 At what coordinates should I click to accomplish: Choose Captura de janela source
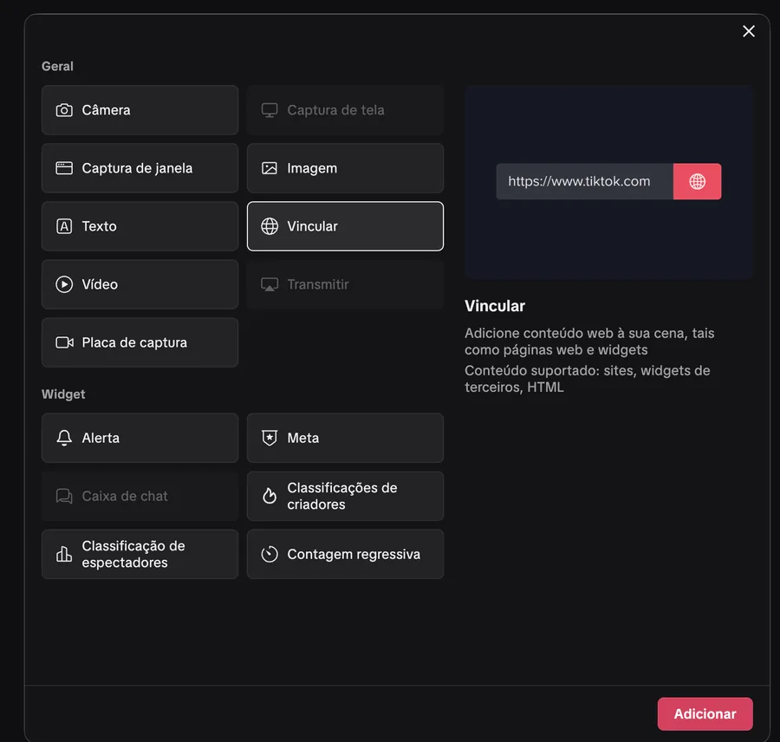pyautogui.click(x=140, y=168)
